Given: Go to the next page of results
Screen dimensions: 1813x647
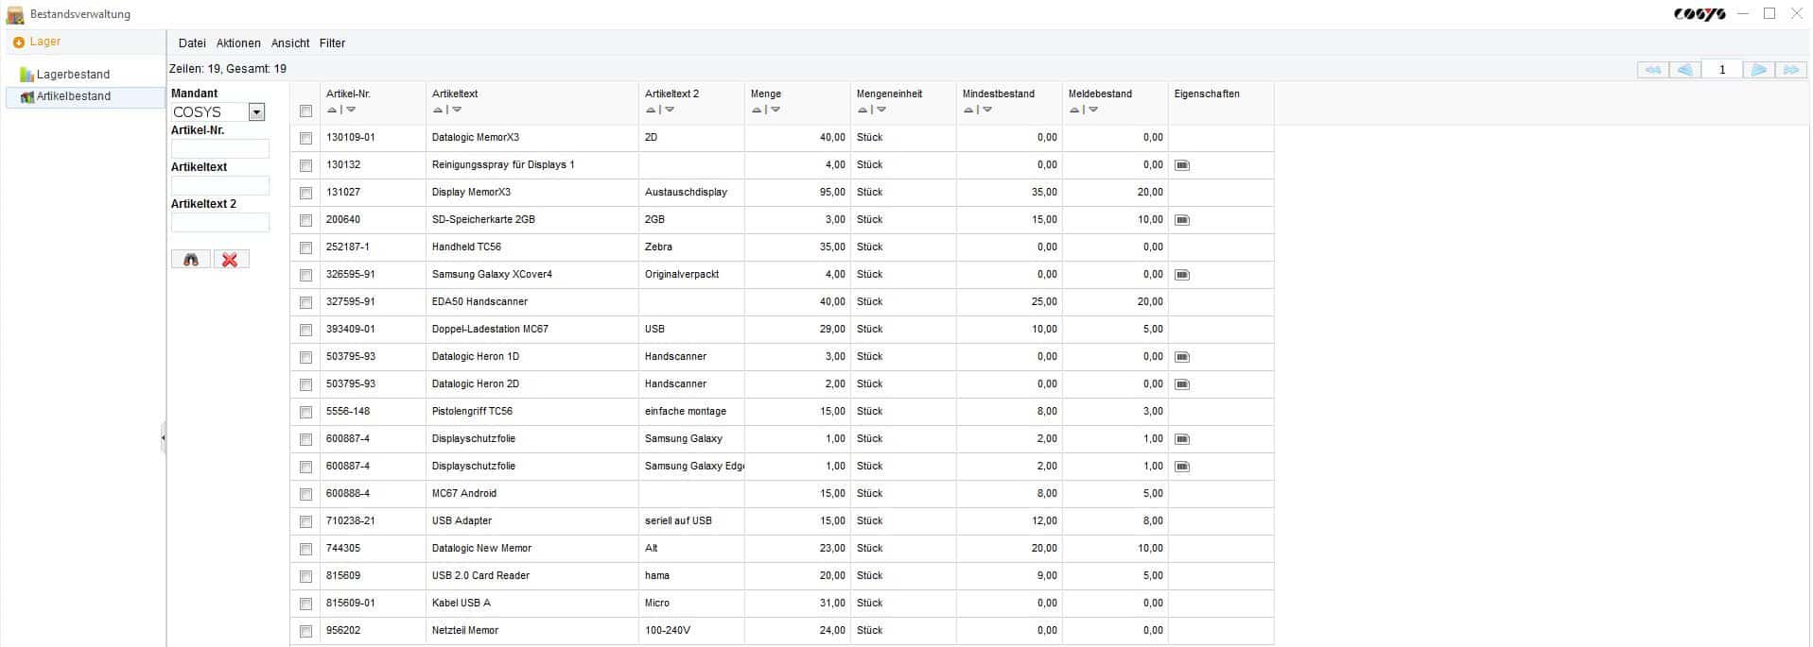Looking at the screenshot, I should 1759,70.
